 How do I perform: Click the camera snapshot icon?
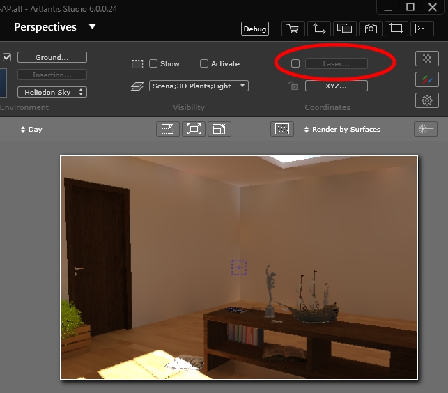point(371,29)
